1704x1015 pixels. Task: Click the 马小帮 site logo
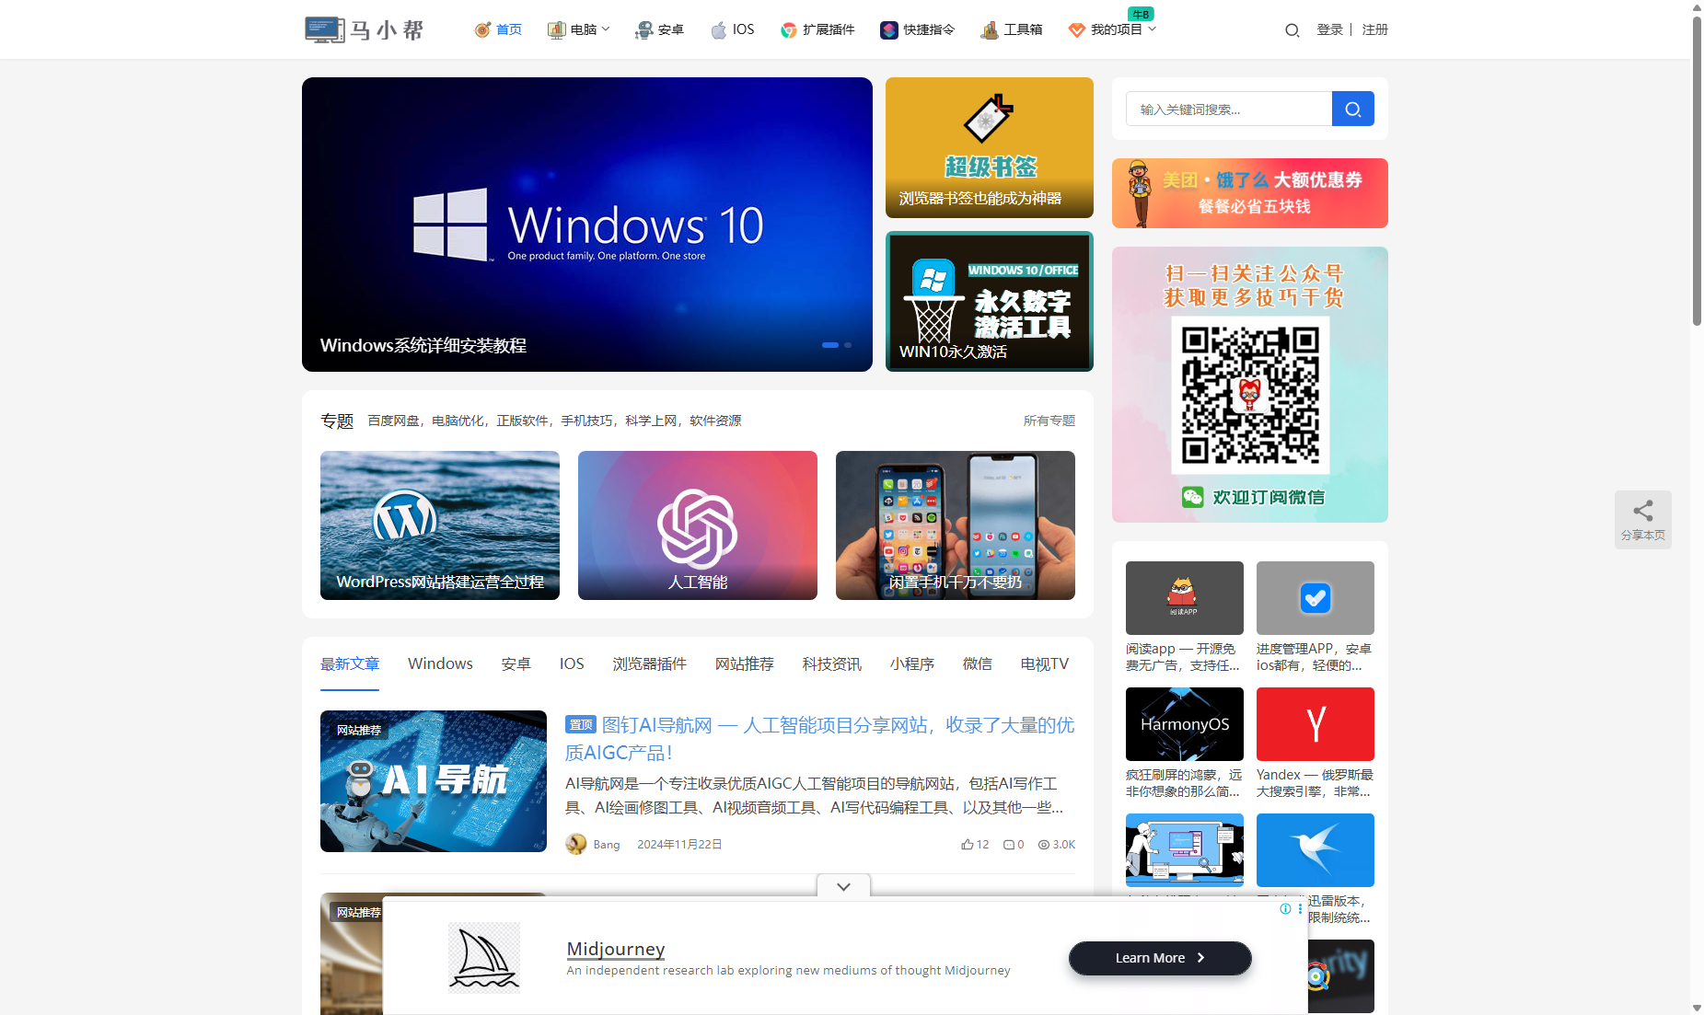(x=365, y=29)
